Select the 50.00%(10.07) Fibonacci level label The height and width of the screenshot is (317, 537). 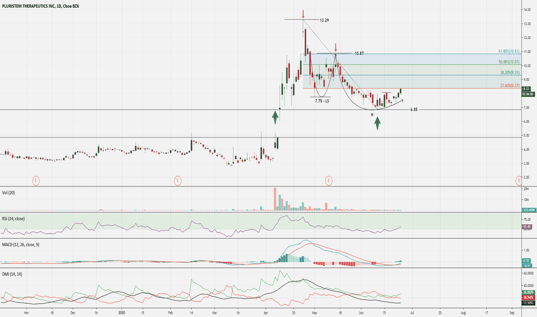[509, 62]
